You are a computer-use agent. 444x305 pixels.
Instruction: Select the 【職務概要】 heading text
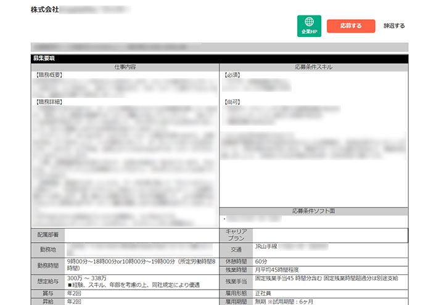pyautogui.click(x=49, y=75)
